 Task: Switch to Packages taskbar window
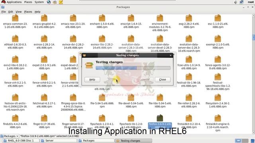point(96,141)
